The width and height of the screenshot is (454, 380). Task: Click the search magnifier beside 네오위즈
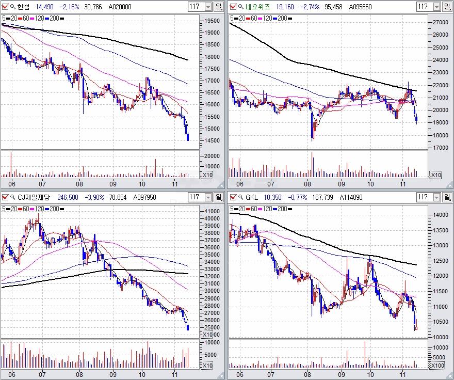tap(240, 7)
